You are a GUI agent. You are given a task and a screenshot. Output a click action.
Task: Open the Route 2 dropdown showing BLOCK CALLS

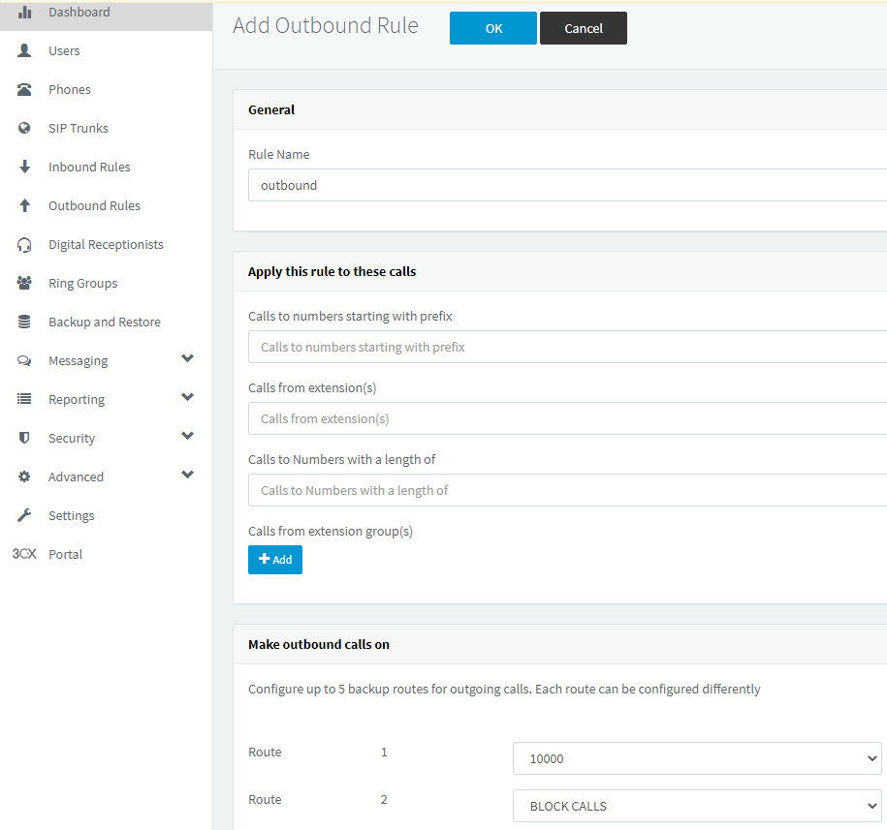697,806
